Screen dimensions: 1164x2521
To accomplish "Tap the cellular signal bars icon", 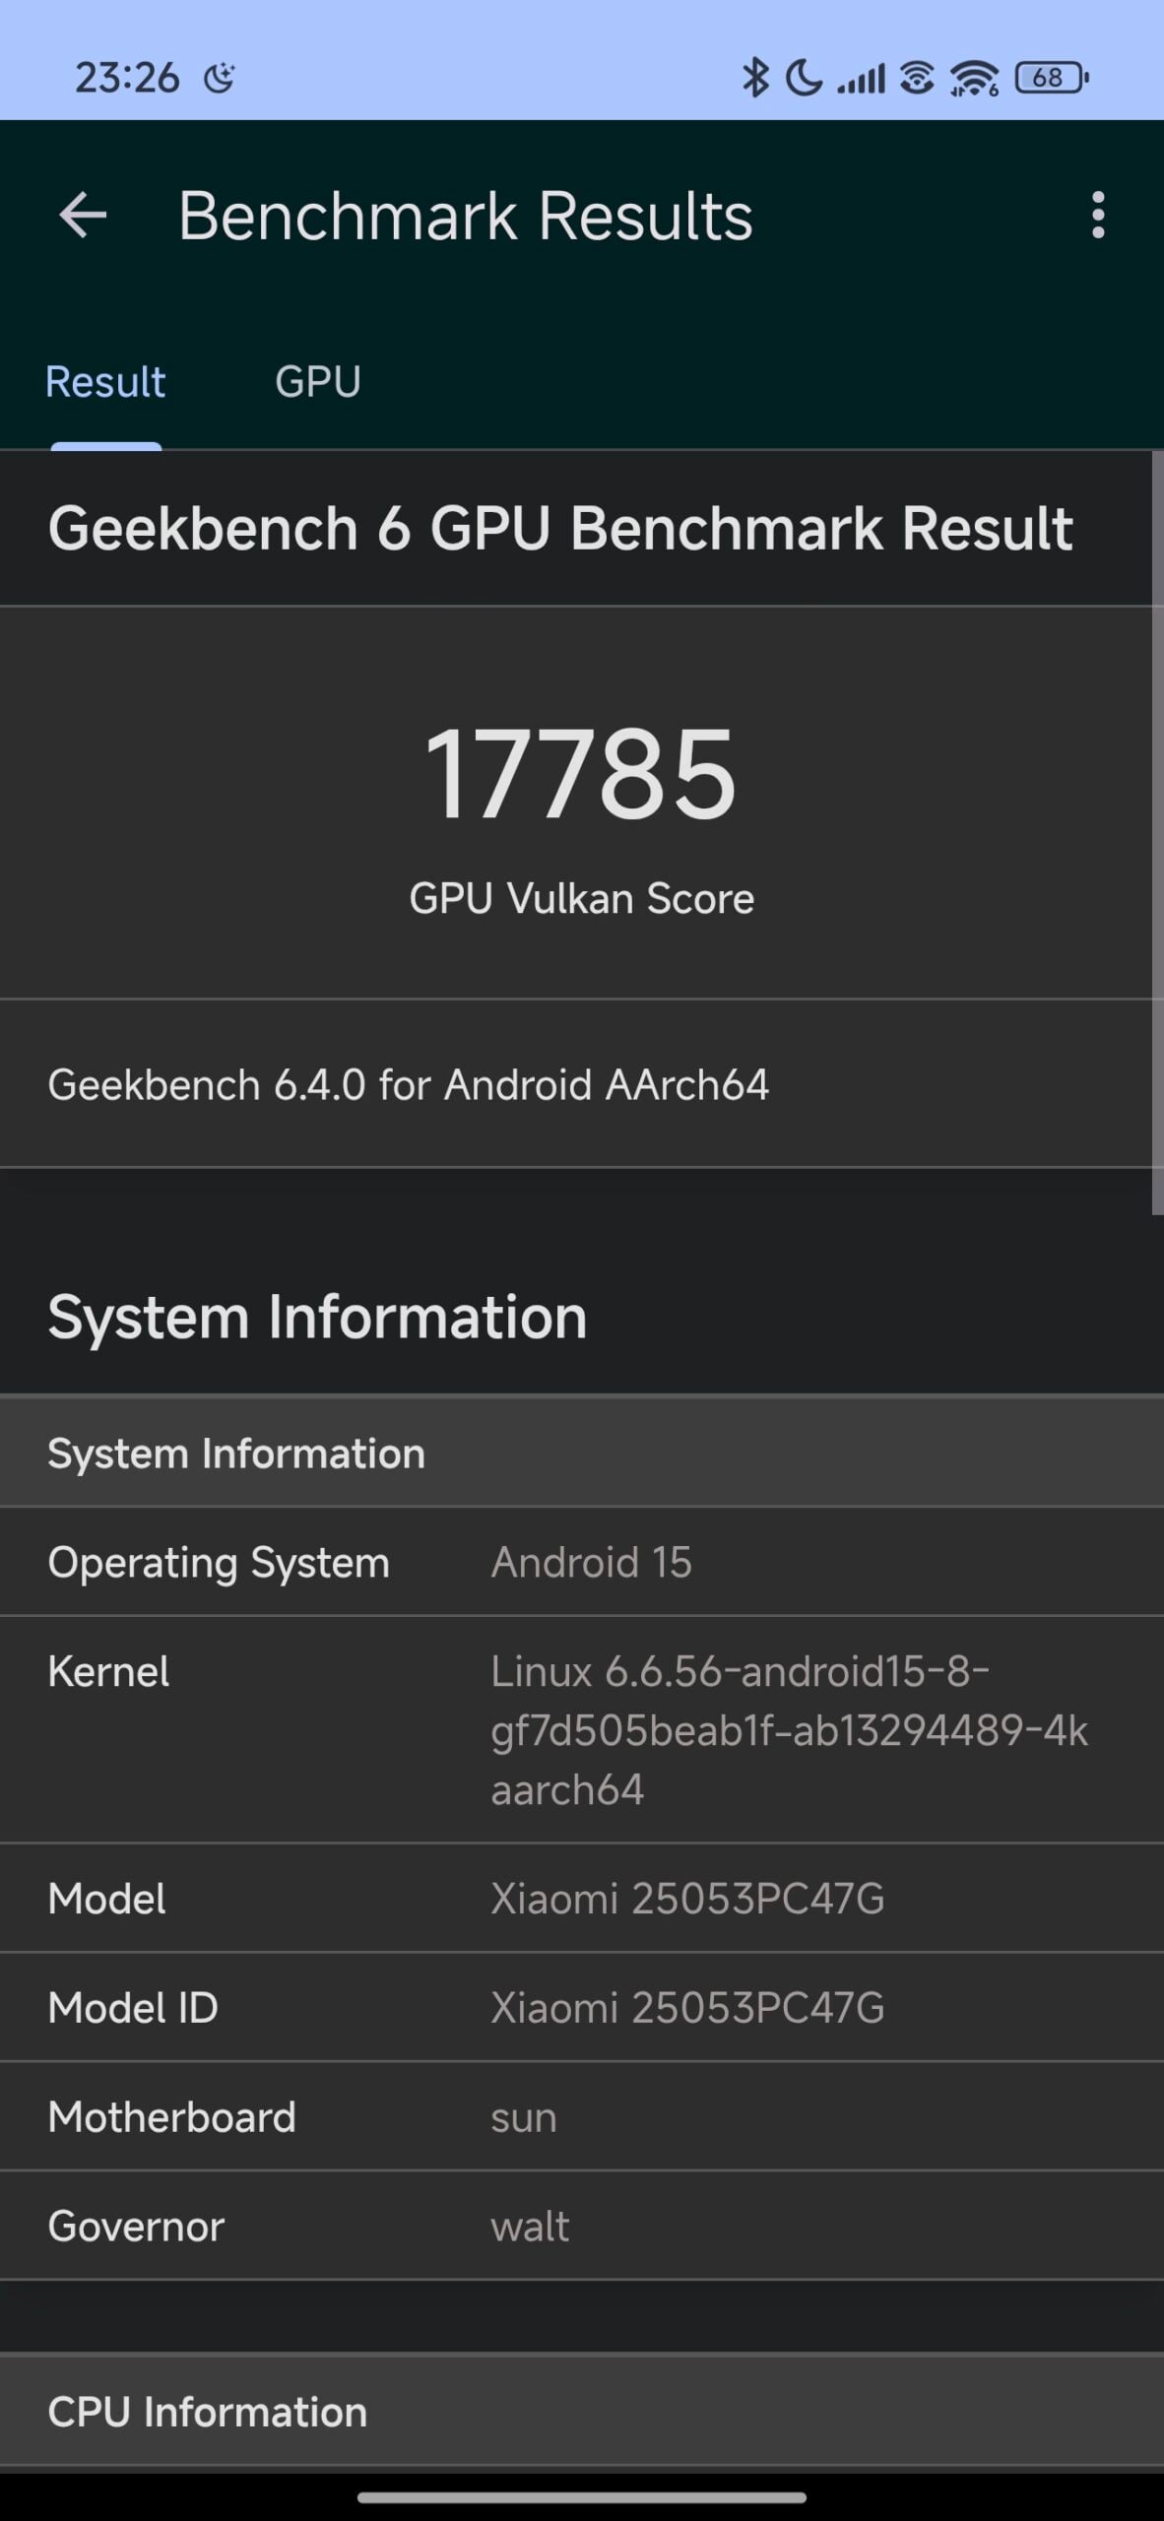I will tap(861, 78).
